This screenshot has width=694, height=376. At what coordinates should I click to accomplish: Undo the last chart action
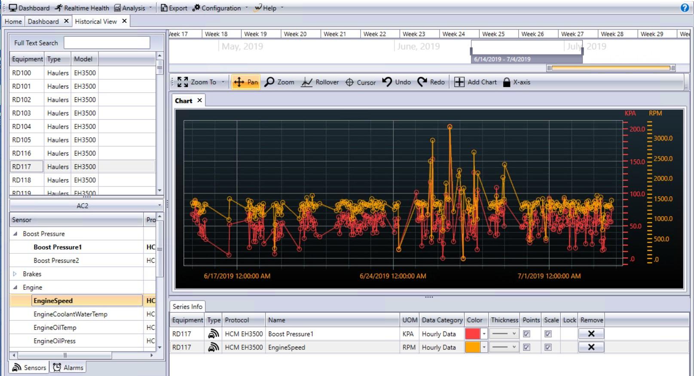396,82
